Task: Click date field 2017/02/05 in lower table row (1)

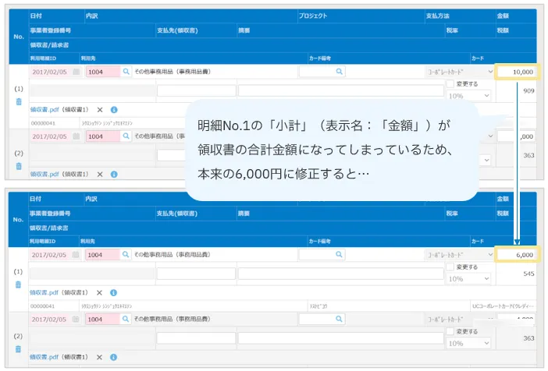Action: [x=50, y=255]
